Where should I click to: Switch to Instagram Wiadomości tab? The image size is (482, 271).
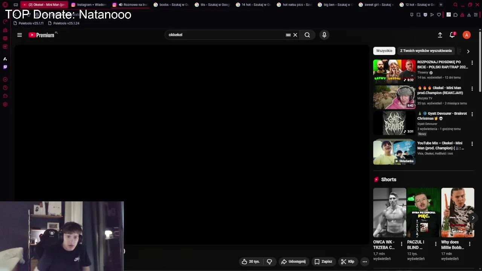click(89, 5)
